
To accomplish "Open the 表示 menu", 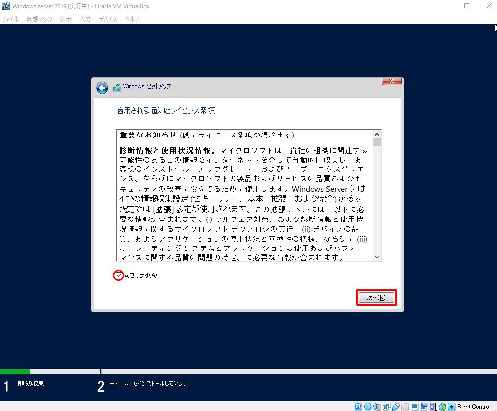I will coord(66,19).
